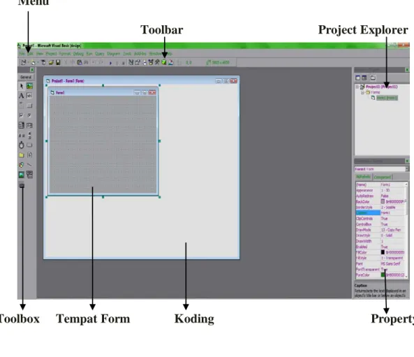This screenshot has height=357, width=414.
Task: Click the BackColor property color swatch
Action: tap(383, 201)
